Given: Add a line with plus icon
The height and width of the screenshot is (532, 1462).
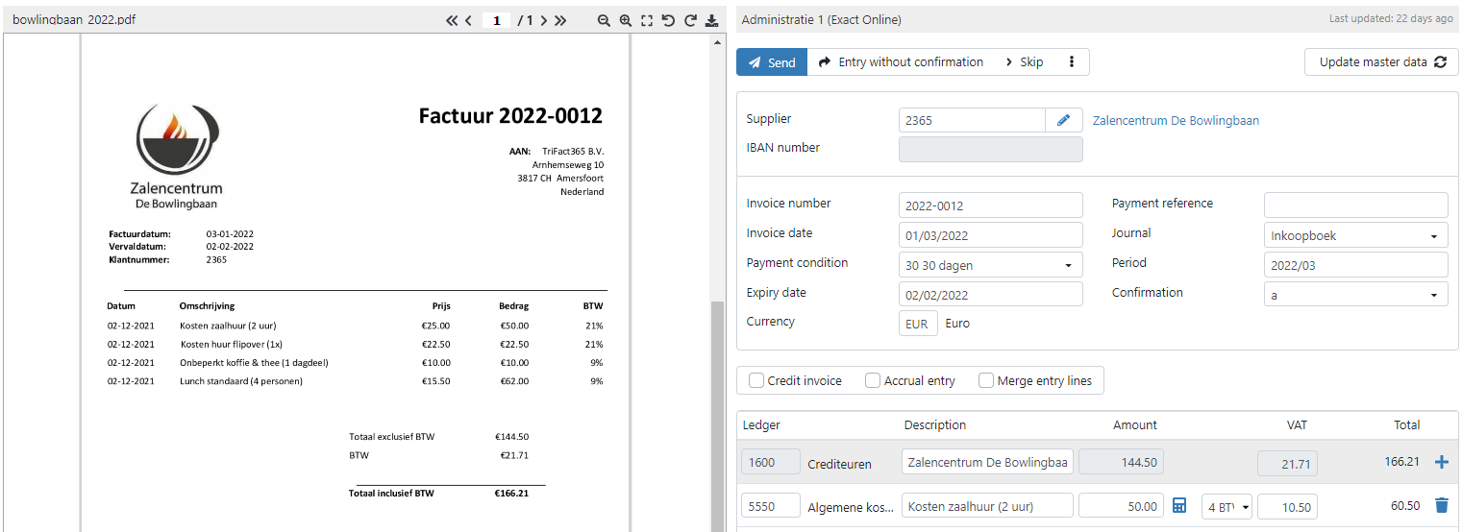Looking at the screenshot, I should 1441,462.
